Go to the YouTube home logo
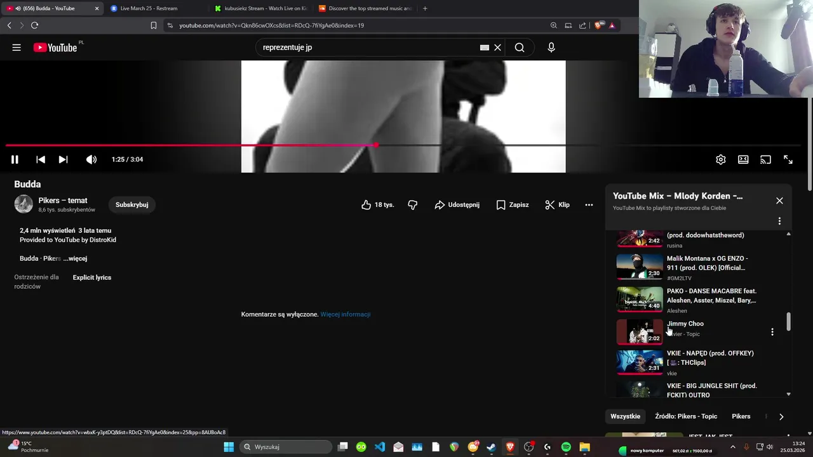The height and width of the screenshot is (457, 813). [55, 48]
